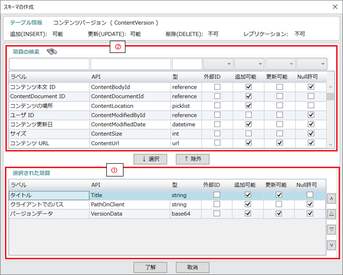The width and height of the screenshot is (343, 275).
Task: Move selected item to bottom with v button
Action: point(331,245)
